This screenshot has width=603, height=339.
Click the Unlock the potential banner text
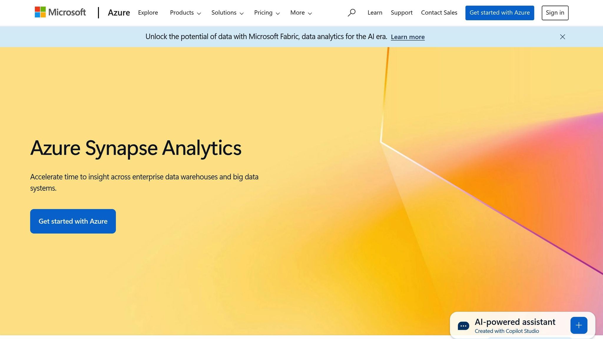(266, 36)
